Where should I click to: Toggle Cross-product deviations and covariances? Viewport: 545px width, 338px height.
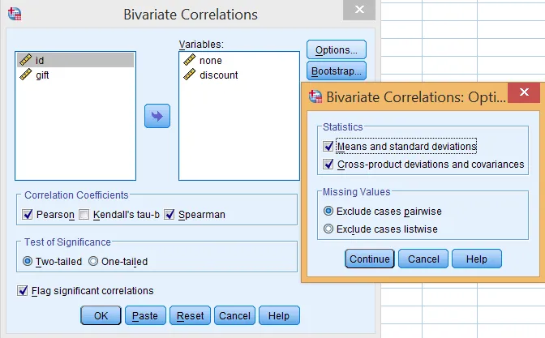328,164
